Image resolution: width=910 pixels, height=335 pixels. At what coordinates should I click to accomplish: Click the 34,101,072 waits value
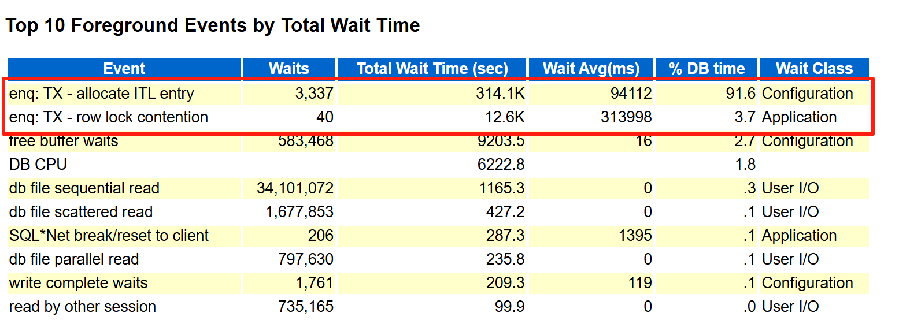(295, 188)
